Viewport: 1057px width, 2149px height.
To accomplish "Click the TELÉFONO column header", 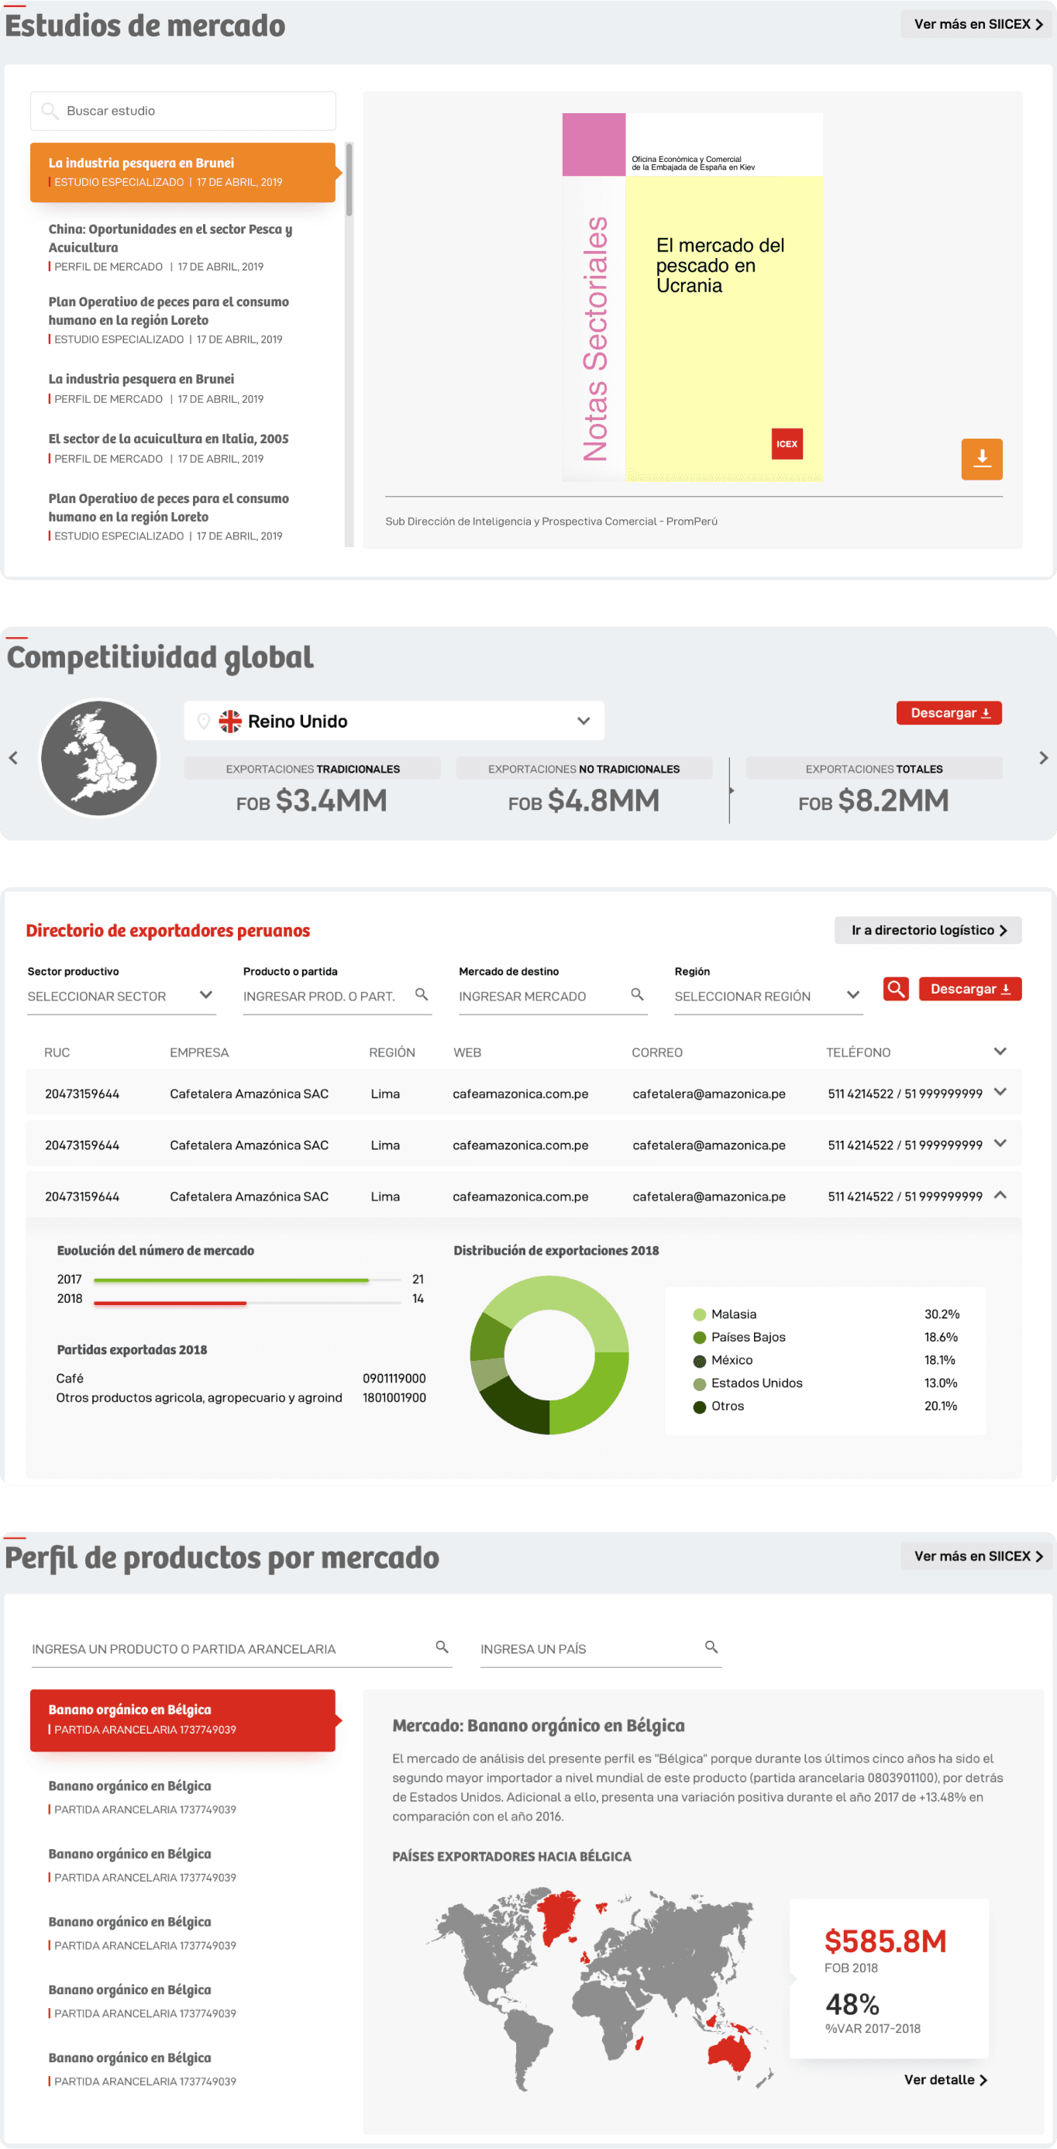I will 858,1053.
